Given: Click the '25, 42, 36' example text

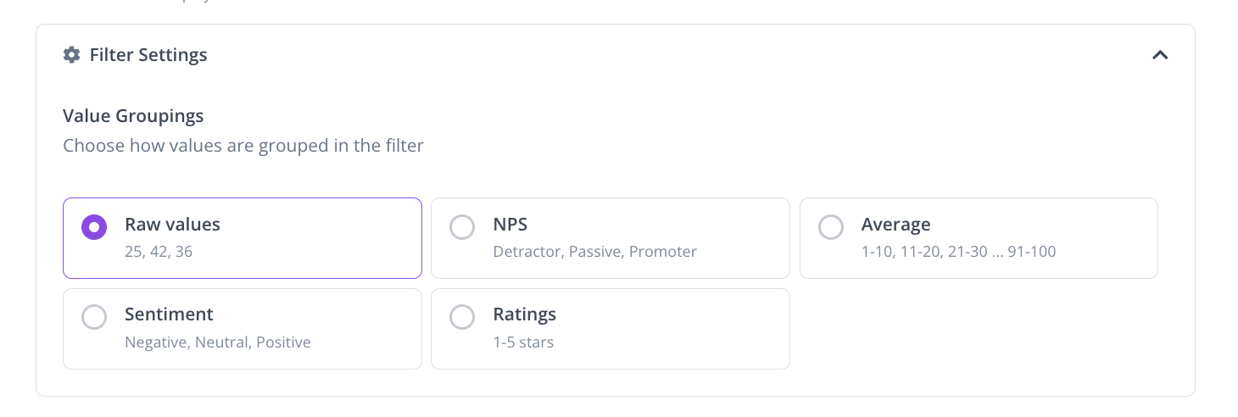Looking at the screenshot, I should pos(159,252).
